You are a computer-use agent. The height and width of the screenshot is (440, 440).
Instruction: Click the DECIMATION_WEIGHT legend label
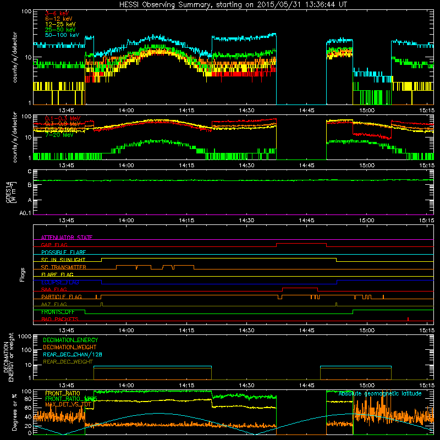(x=70, y=347)
